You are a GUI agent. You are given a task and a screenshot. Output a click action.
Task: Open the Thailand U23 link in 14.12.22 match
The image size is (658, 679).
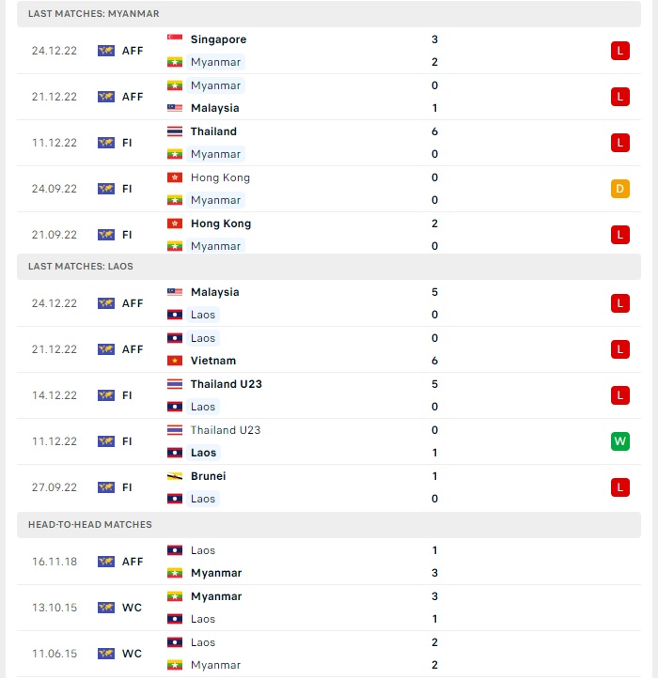(227, 384)
